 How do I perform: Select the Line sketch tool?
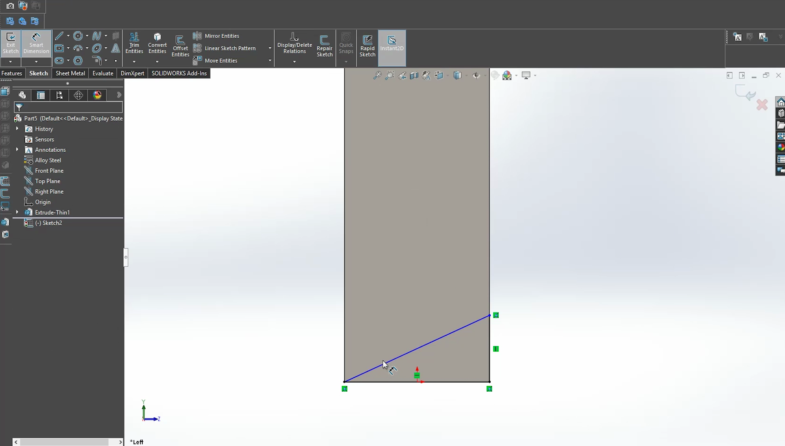[59, 36]
